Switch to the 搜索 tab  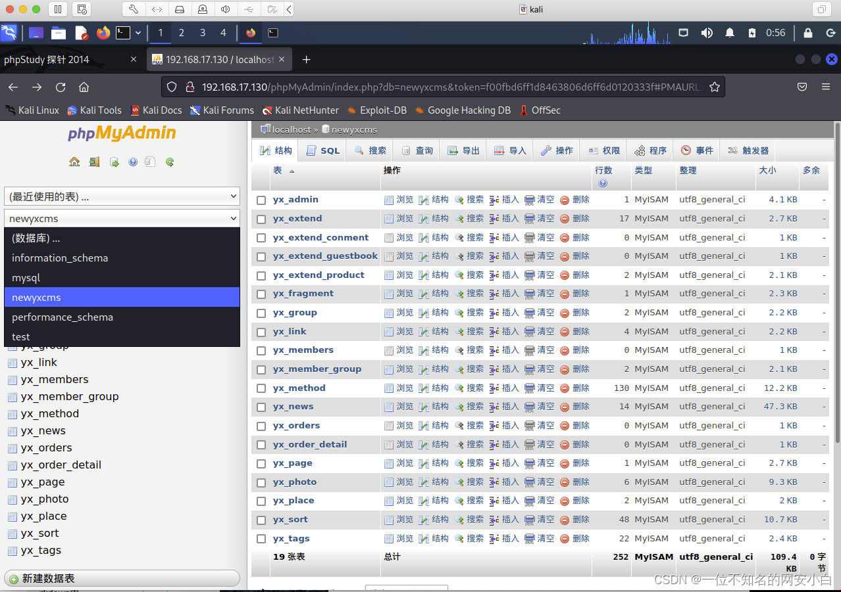click(x=370, y=150)
